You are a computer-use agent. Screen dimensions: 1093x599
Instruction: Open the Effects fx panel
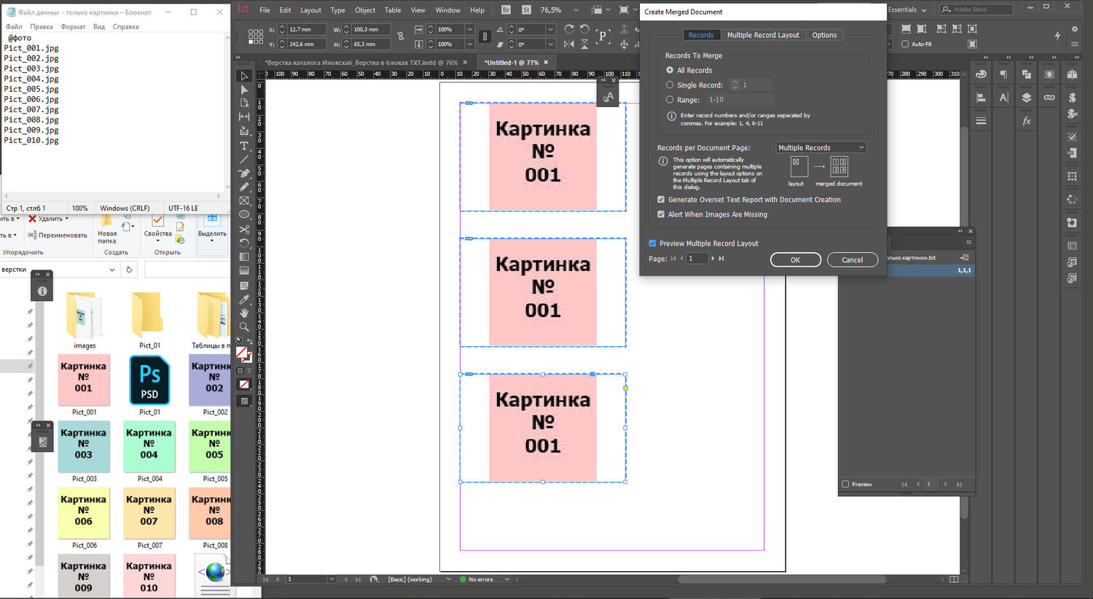[1027, 121]
